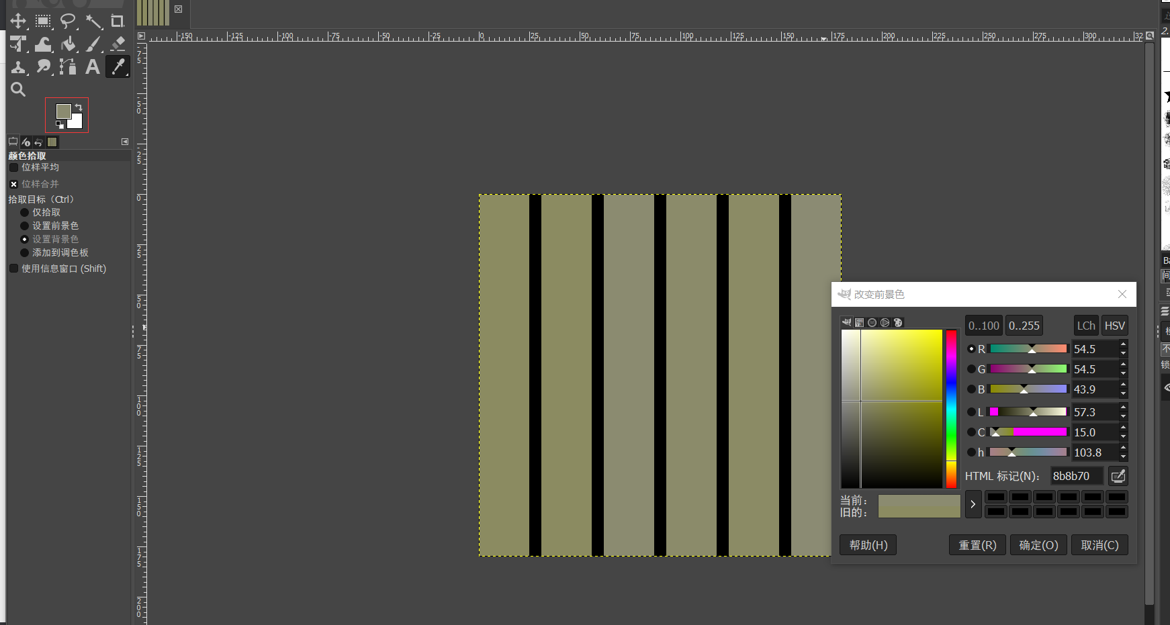
Task: Click the 取消(C) button
Action: (1099, 545)
